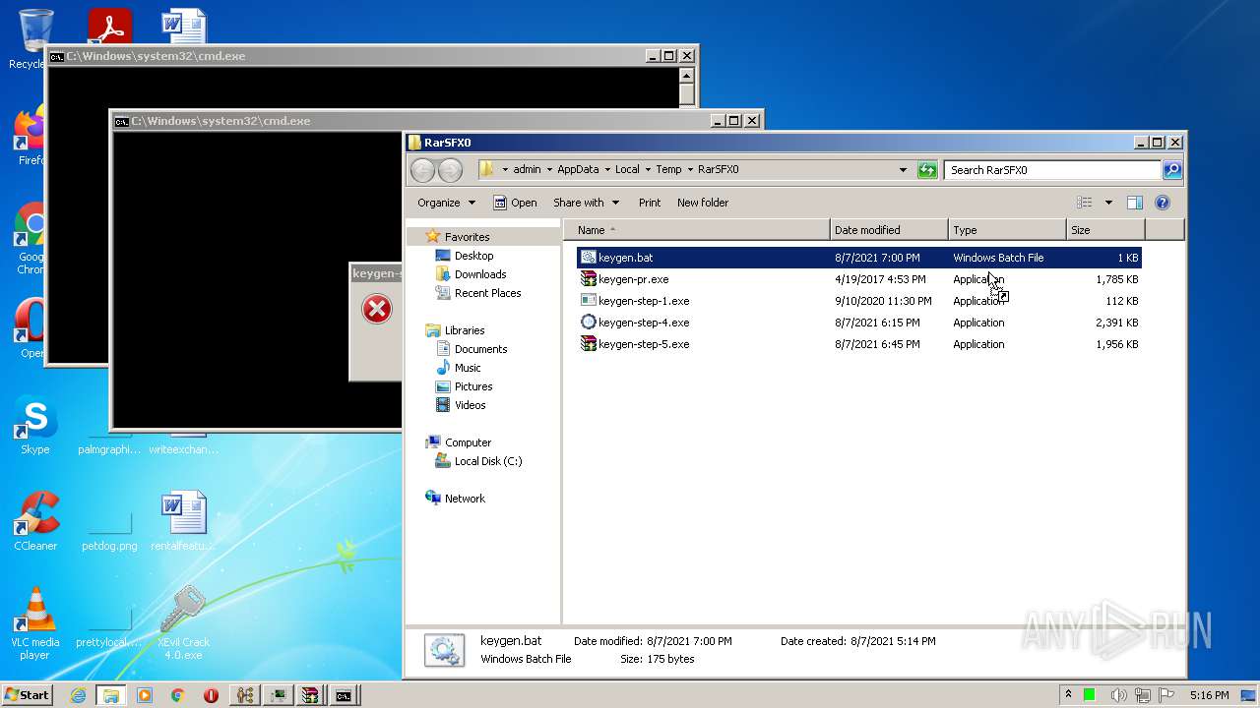This screenshot has height=708, width=1260.
Task: Click Windows Media Player taskbar icon
Action: 145,695
